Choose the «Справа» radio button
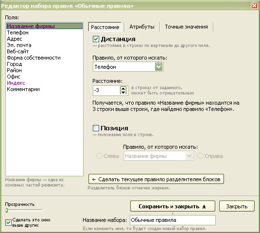 point(200,156)
